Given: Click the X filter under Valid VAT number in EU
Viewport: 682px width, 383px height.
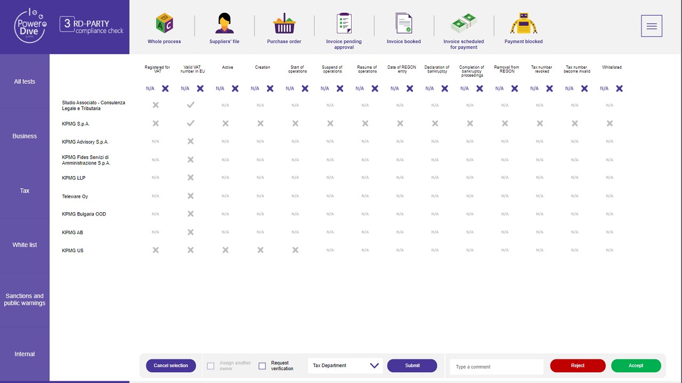Looking at the screenshot, I should tap(200, 88).
